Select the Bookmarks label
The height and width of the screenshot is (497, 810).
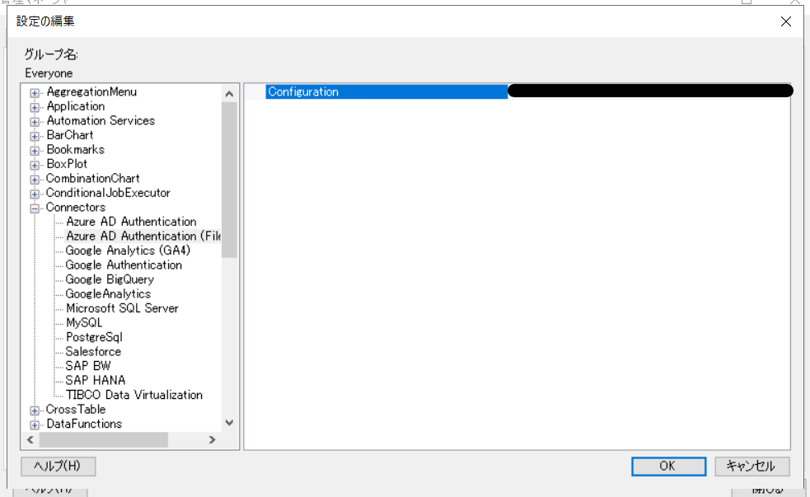point(76,150)
